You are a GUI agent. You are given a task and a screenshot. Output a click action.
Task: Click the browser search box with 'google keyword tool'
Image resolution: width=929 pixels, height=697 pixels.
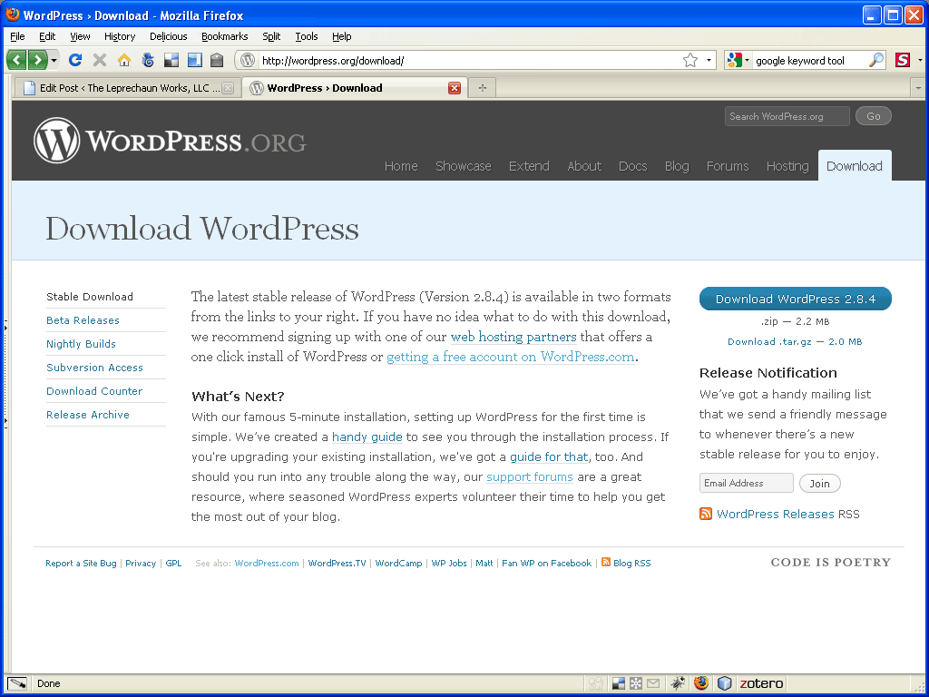(810, 61)
